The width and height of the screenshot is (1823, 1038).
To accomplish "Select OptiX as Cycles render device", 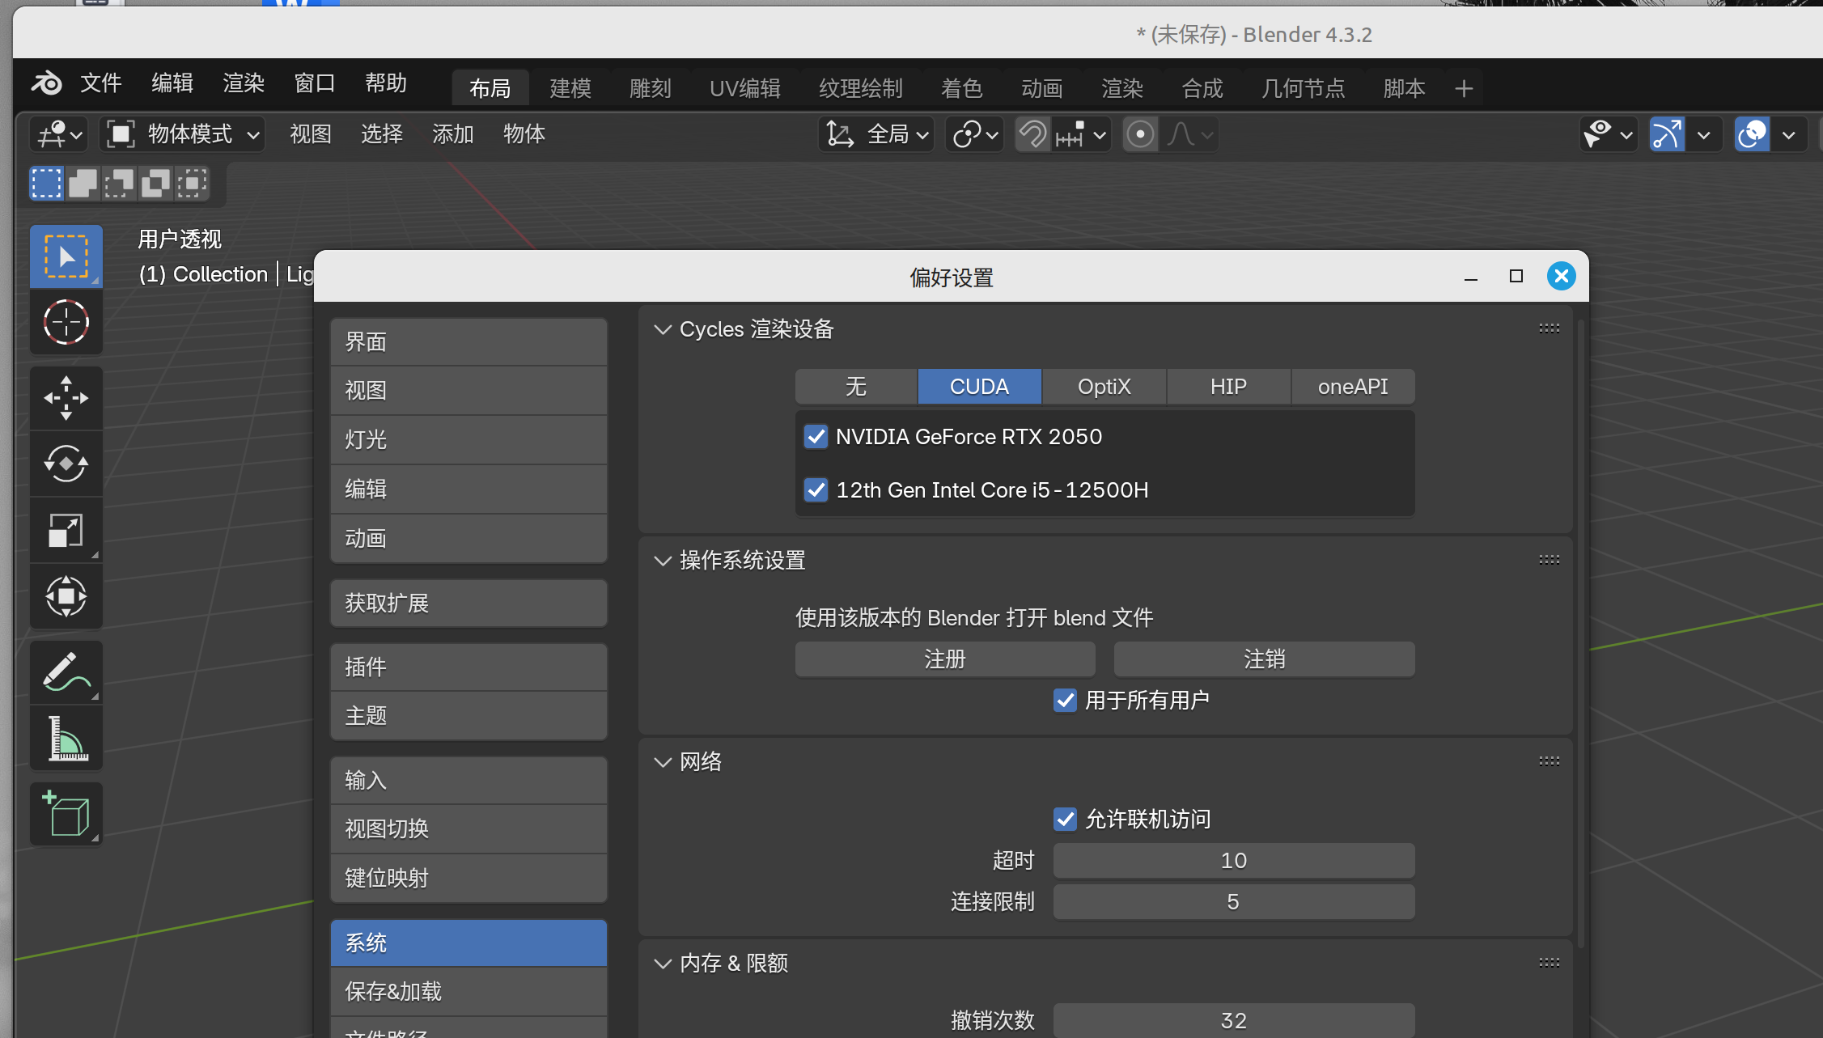I will coord(1104,387).
